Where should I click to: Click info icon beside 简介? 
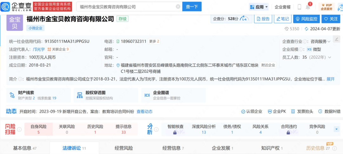pos(20,79)
